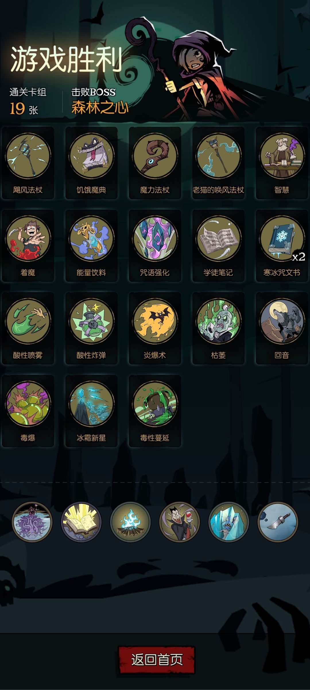Screen dimensions: 310x690
Task: Open the glowing spellbook relic icon
Action: click(x=81, y=522)
